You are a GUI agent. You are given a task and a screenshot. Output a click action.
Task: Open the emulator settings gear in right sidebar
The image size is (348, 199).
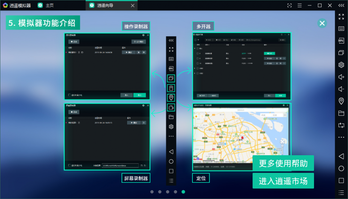tap(341, 65)
